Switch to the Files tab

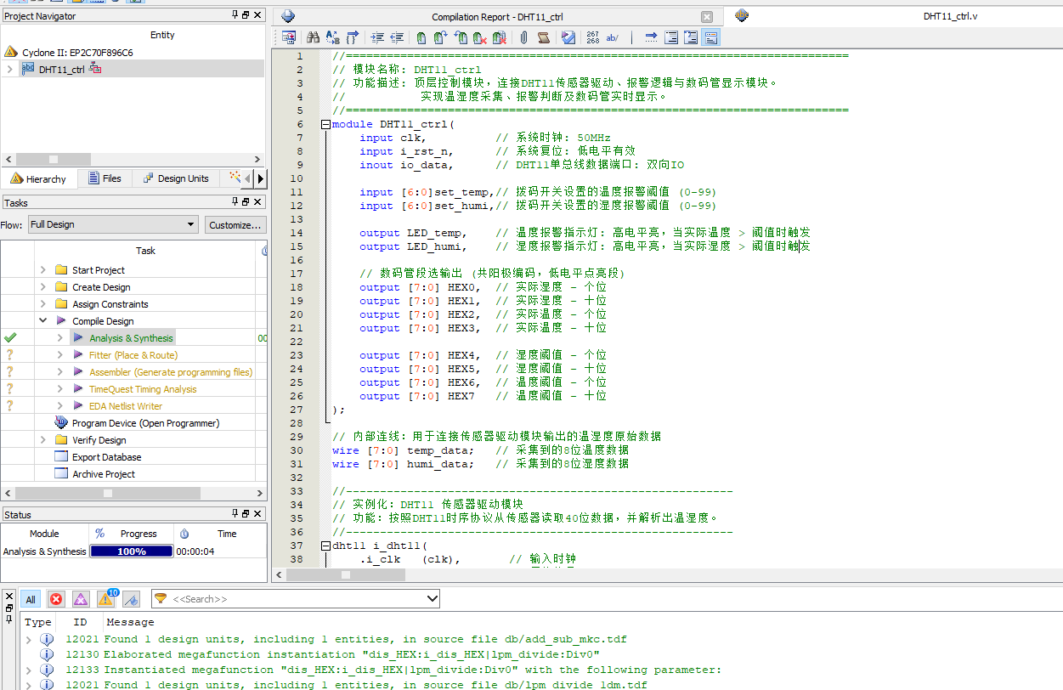pos(105,178)
